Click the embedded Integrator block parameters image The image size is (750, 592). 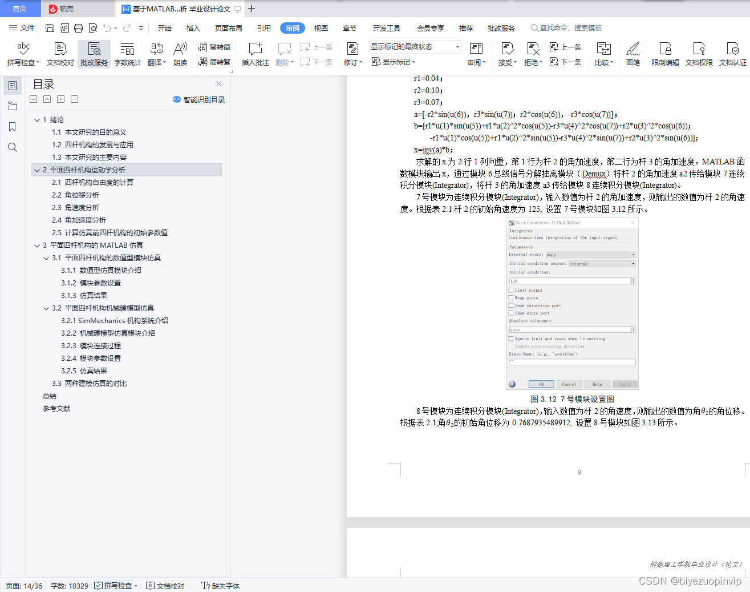click(x=572, y=304)
